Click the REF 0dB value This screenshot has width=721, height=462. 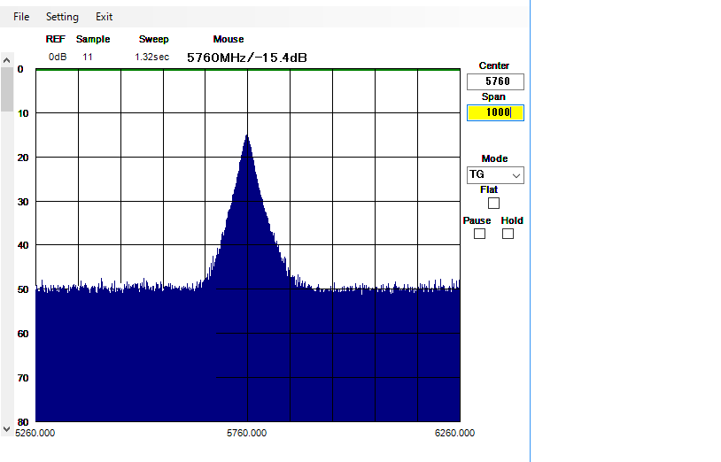coord(58,57)
